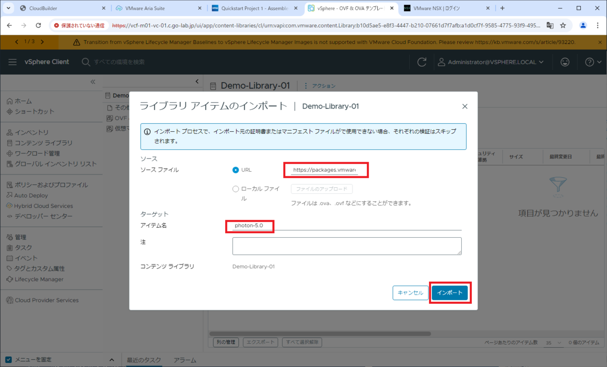This screenshot has width=607, height=367.
Task: Bookmark this page with star icon
Action: (x=563, y=25)
